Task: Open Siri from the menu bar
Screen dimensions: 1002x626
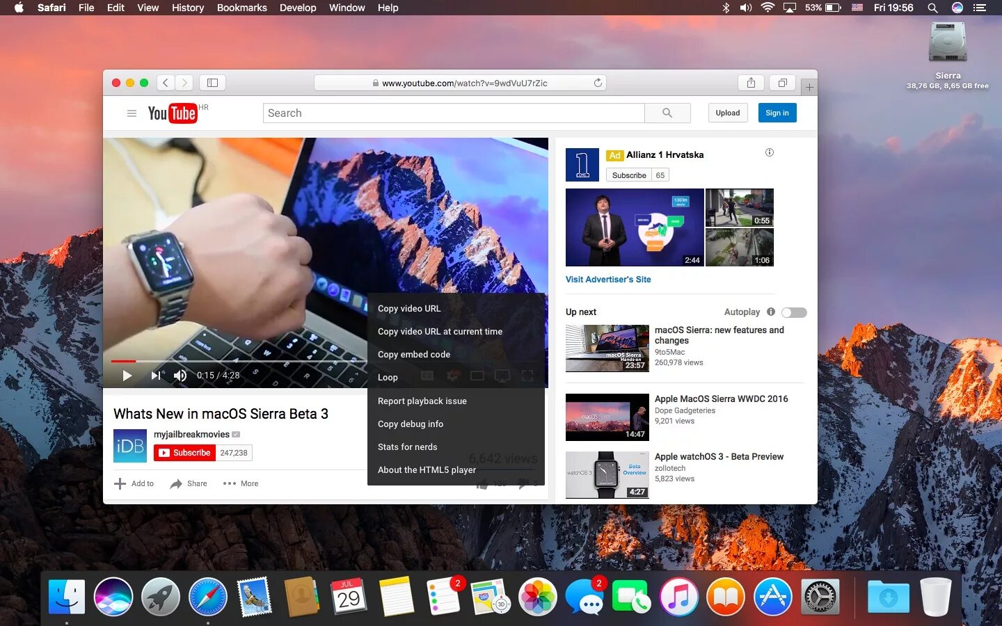Action: (957, 8)
